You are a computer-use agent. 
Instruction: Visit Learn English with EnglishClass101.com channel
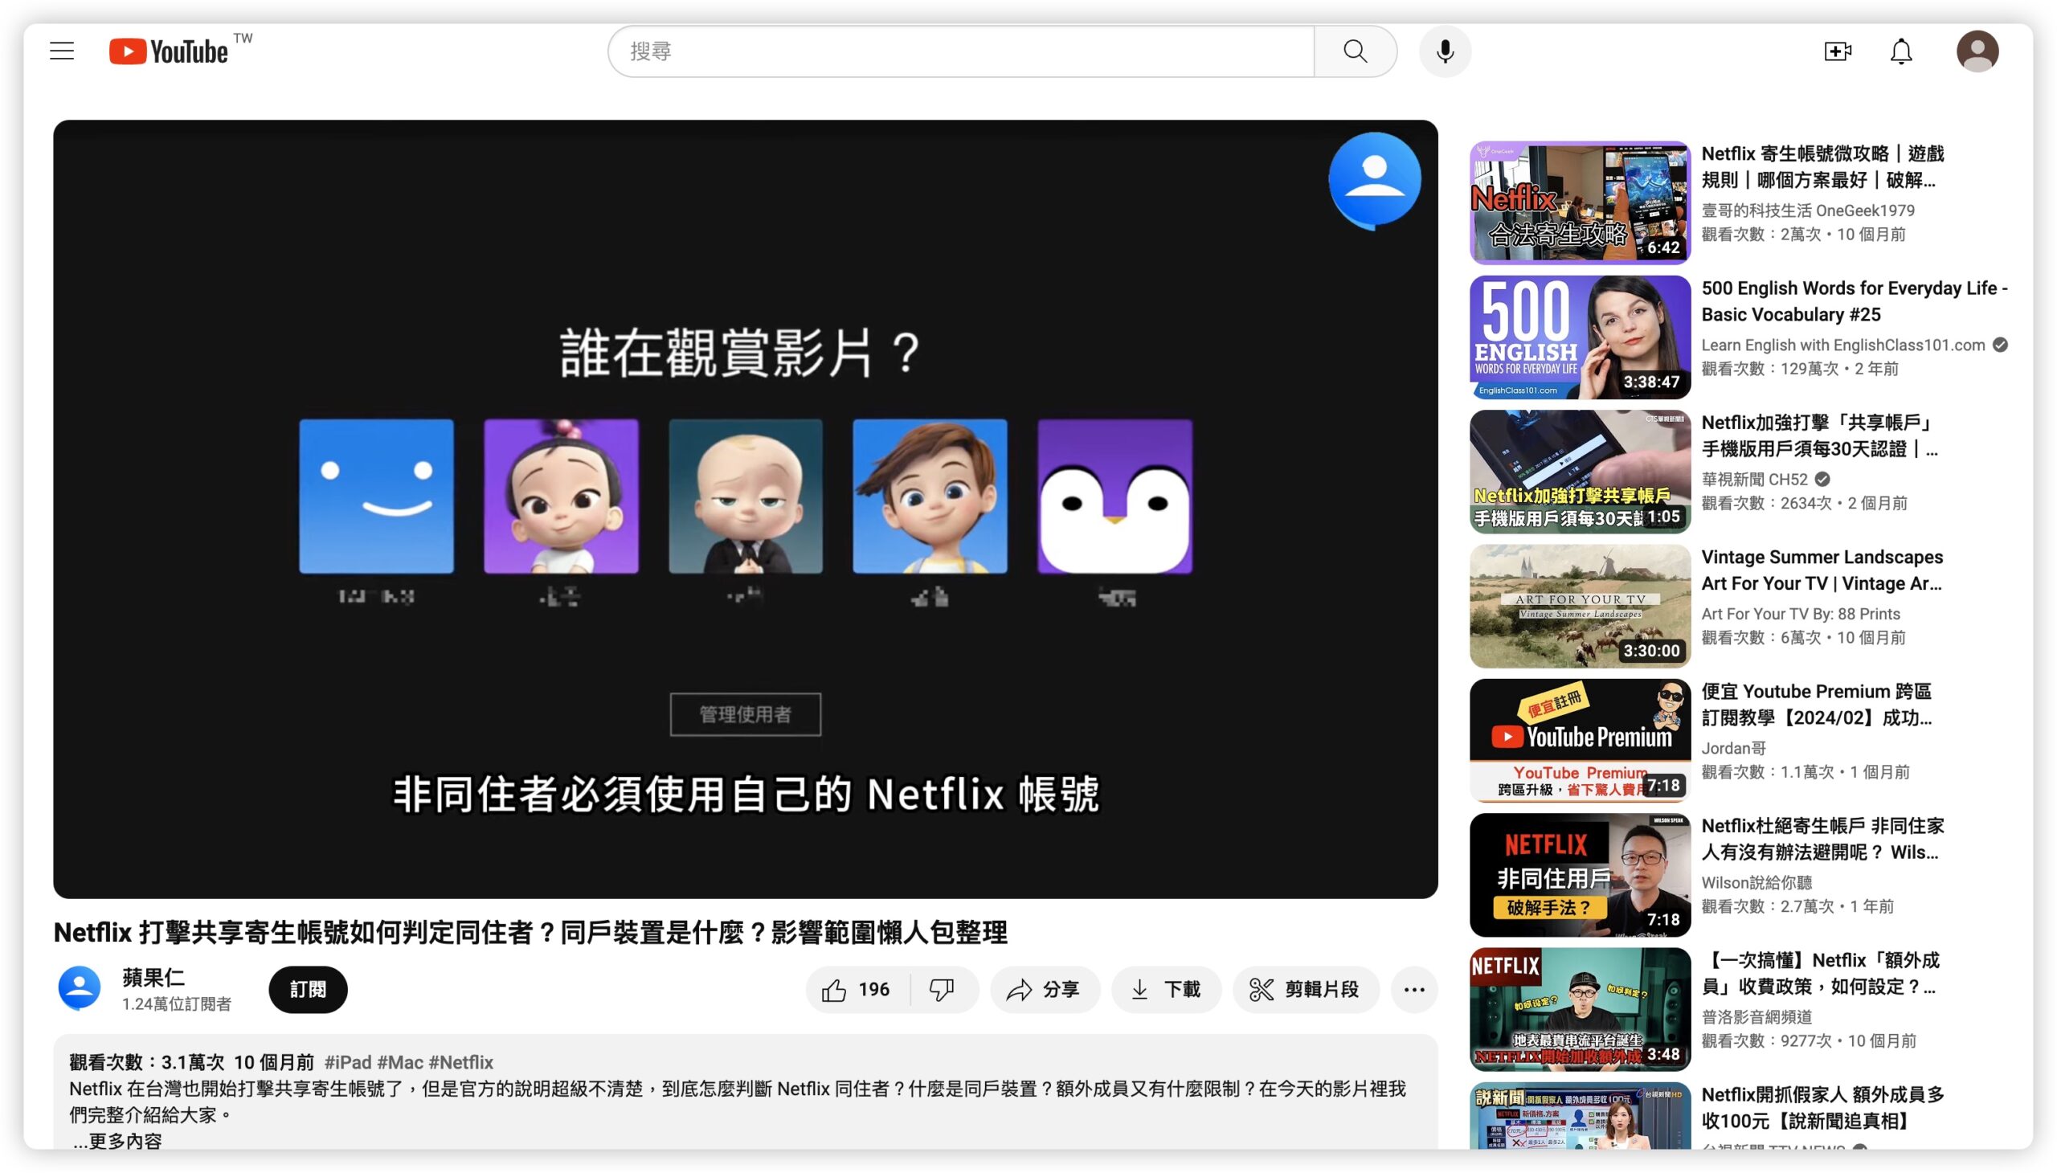click(x=1842, y=345)
